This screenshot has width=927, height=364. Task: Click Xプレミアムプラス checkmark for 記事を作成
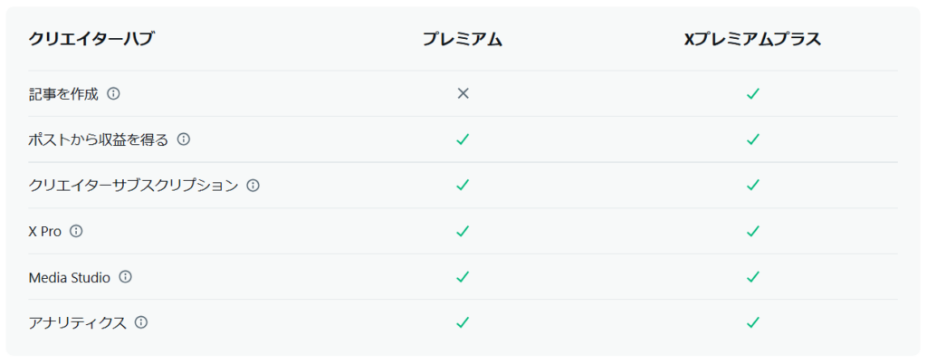[752, 93]
